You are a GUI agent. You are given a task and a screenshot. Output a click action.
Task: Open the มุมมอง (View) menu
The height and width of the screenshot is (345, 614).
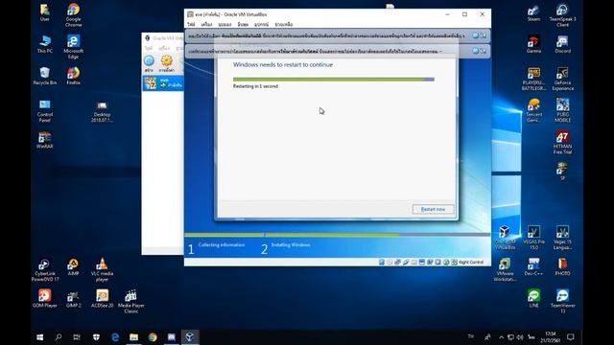pos(224,24)
